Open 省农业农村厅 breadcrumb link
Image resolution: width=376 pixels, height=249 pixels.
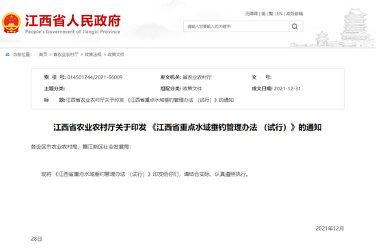(x=66, y=55)
